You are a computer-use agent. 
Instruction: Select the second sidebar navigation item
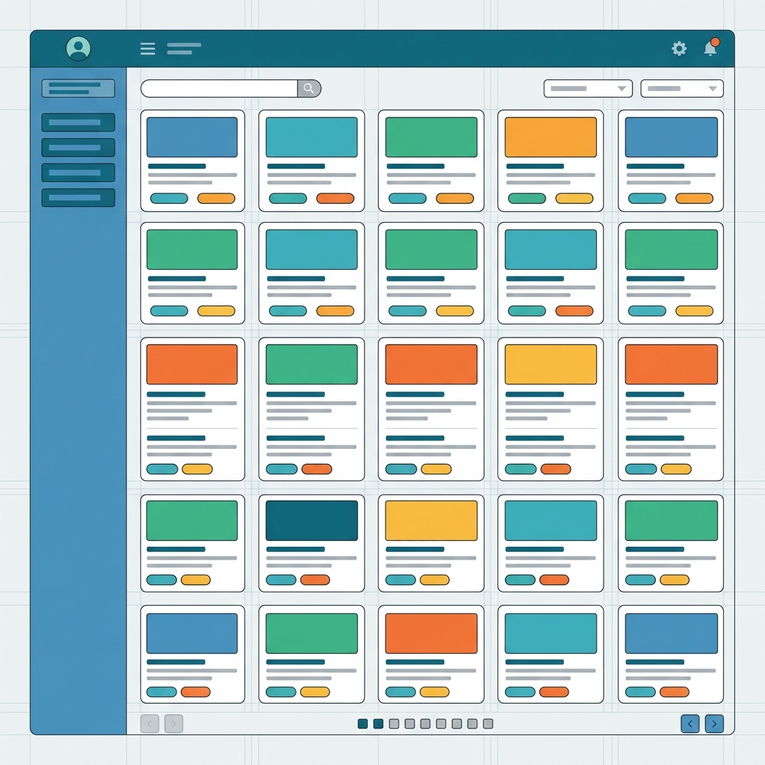78,123
